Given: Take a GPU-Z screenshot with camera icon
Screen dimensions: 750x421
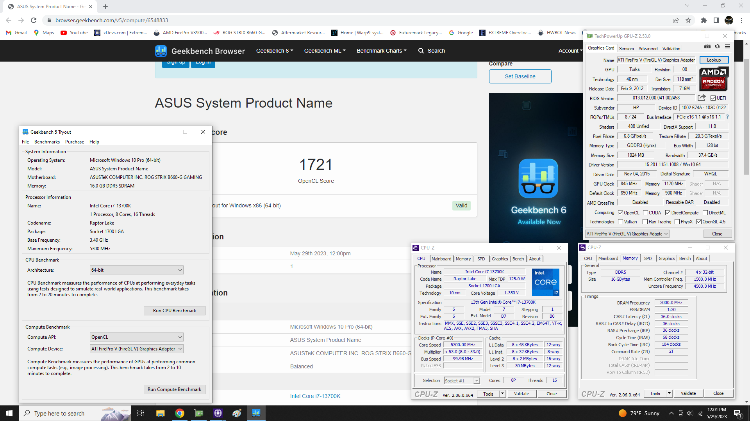Looking at the screenshot, I should pos(707,46).
